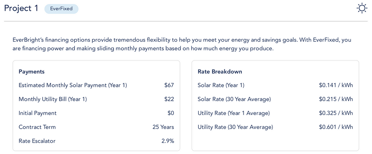Click the 25 Years value

163,127
